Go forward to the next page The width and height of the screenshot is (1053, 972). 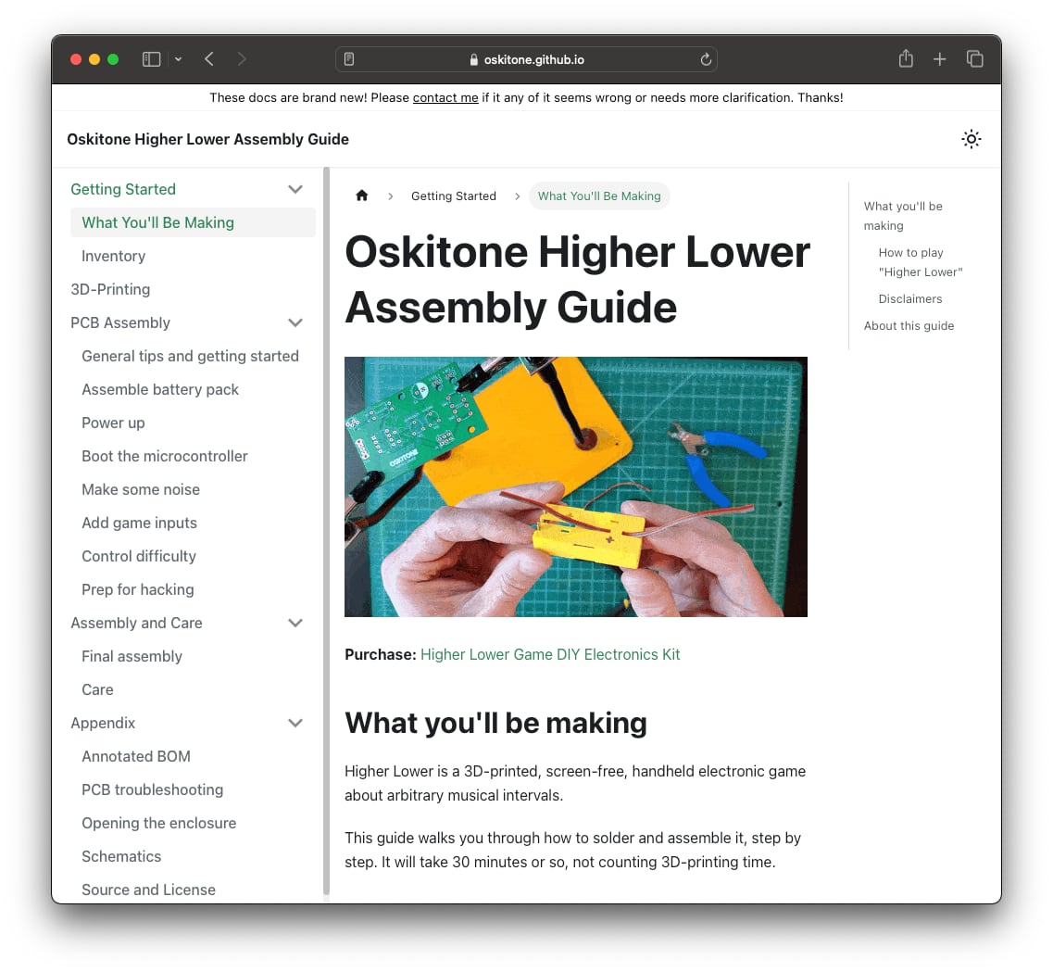click(x=242, y=60)
